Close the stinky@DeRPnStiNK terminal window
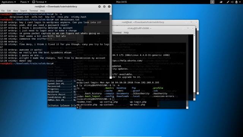 [x=193, y=28]
